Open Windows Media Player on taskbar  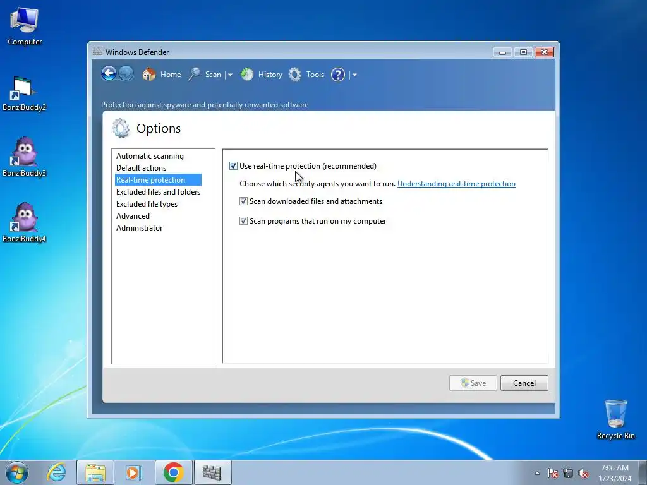[x=133, y=472]
